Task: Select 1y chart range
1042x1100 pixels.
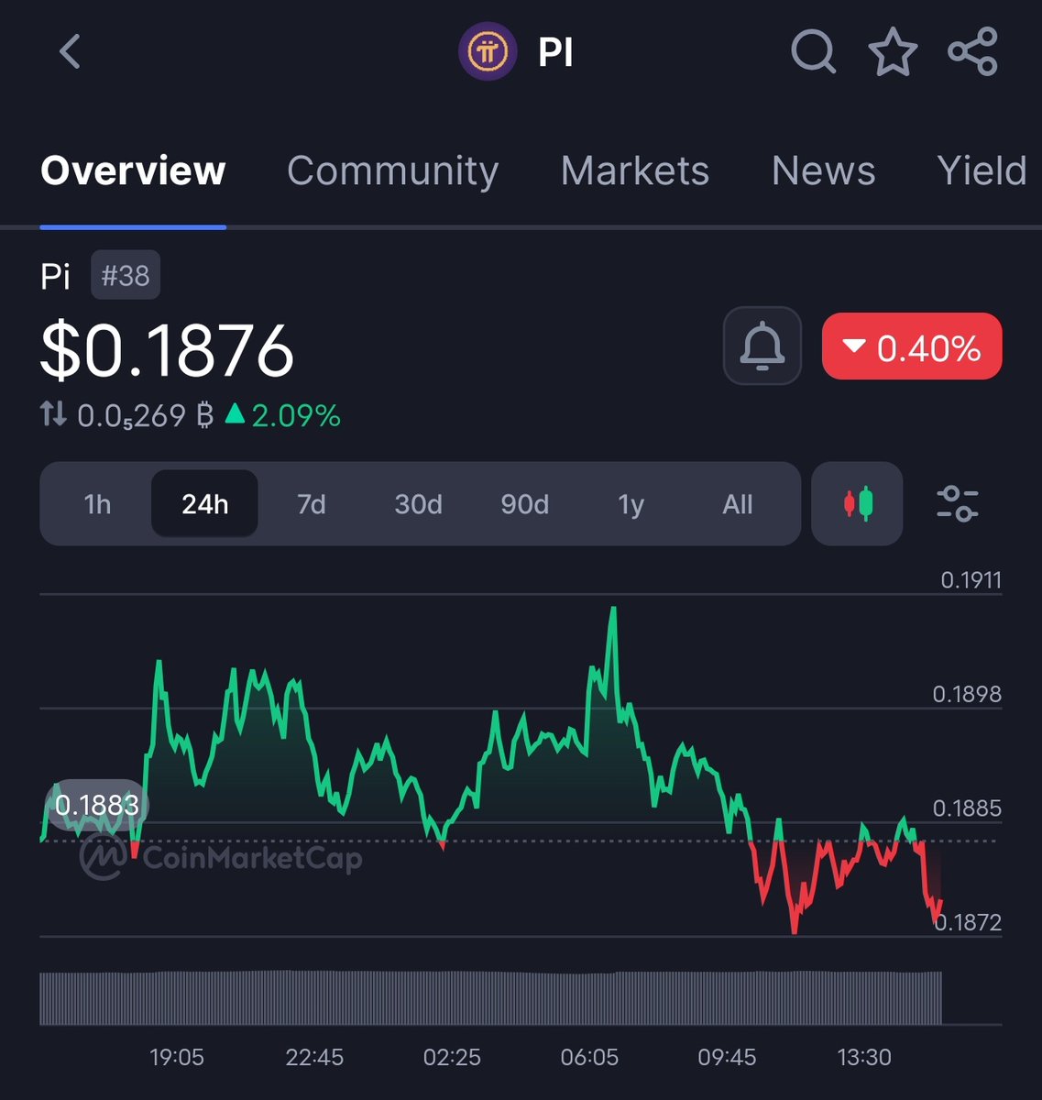Action: [x=631, y=504]
